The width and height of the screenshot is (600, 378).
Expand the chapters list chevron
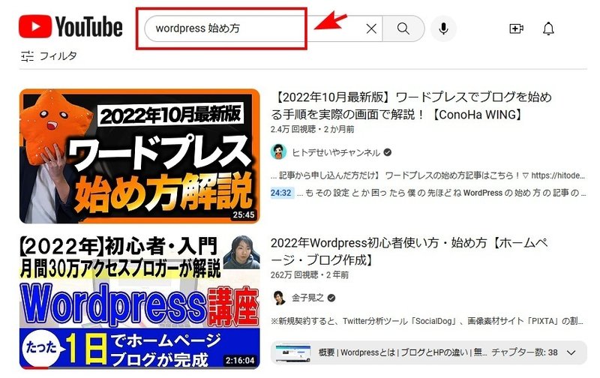coord(571,352)
